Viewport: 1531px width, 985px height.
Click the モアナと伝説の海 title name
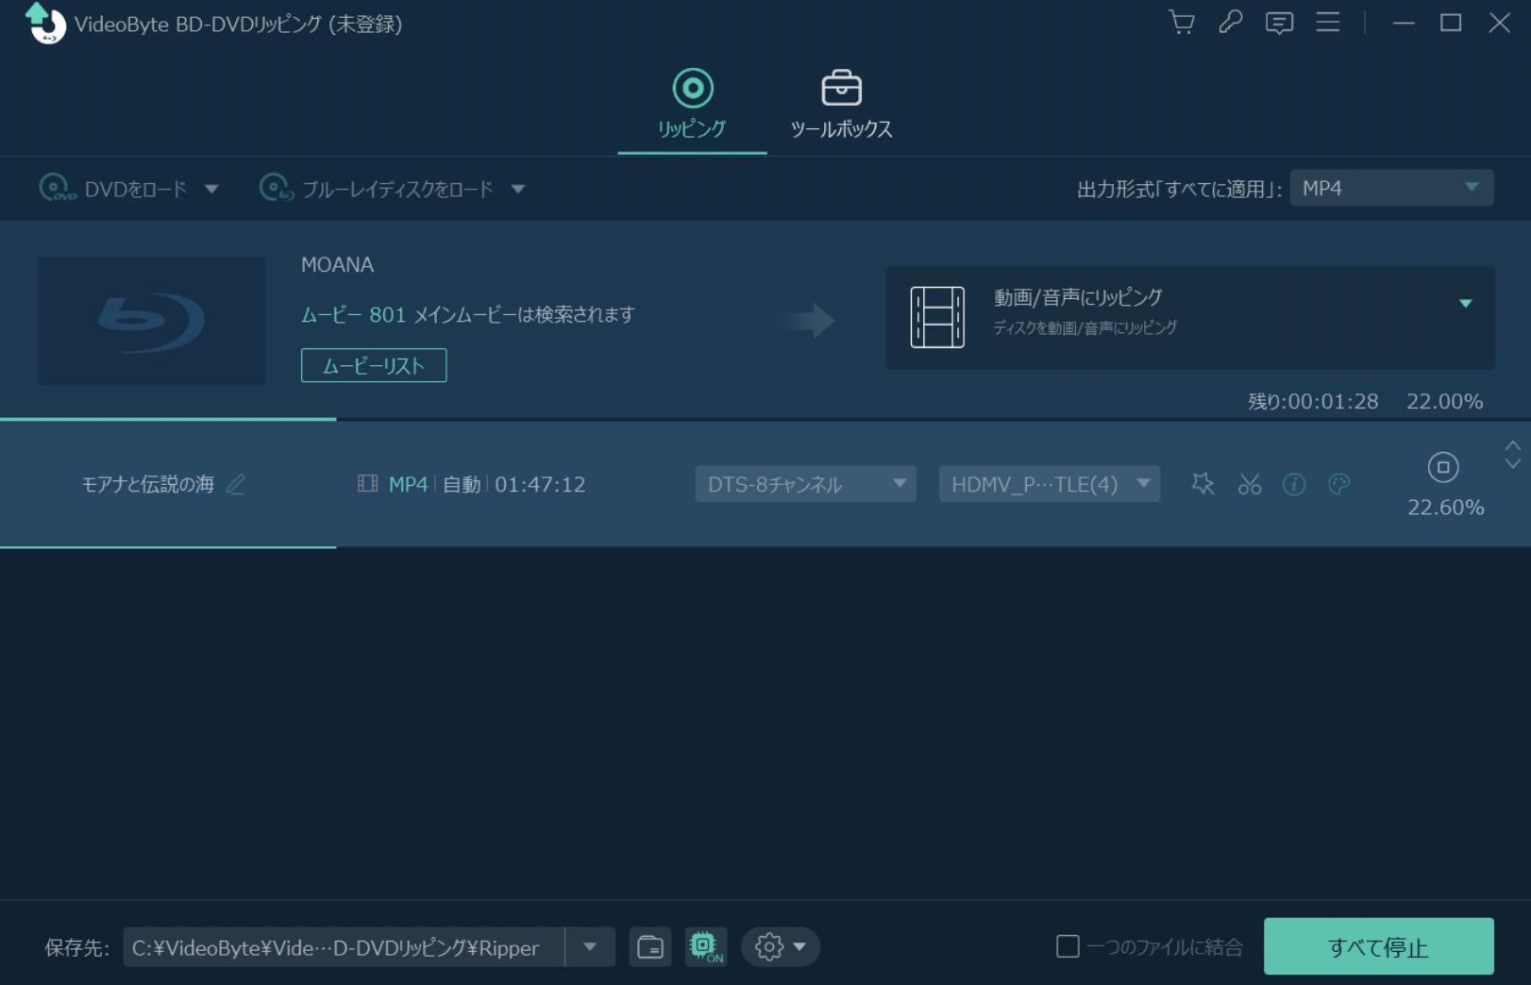[x=147, y=484]
